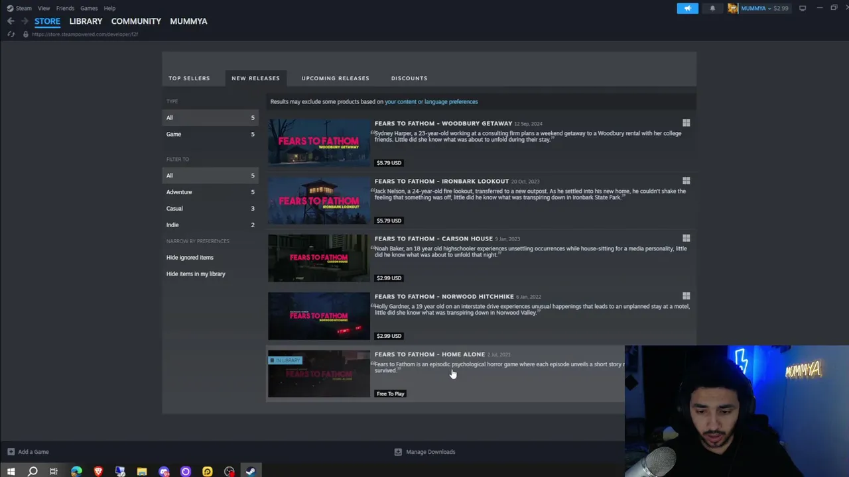Click Windows platform icon for Woodbury Getaway
This screenshot has width=849, height=477.
tap(686, 123)
